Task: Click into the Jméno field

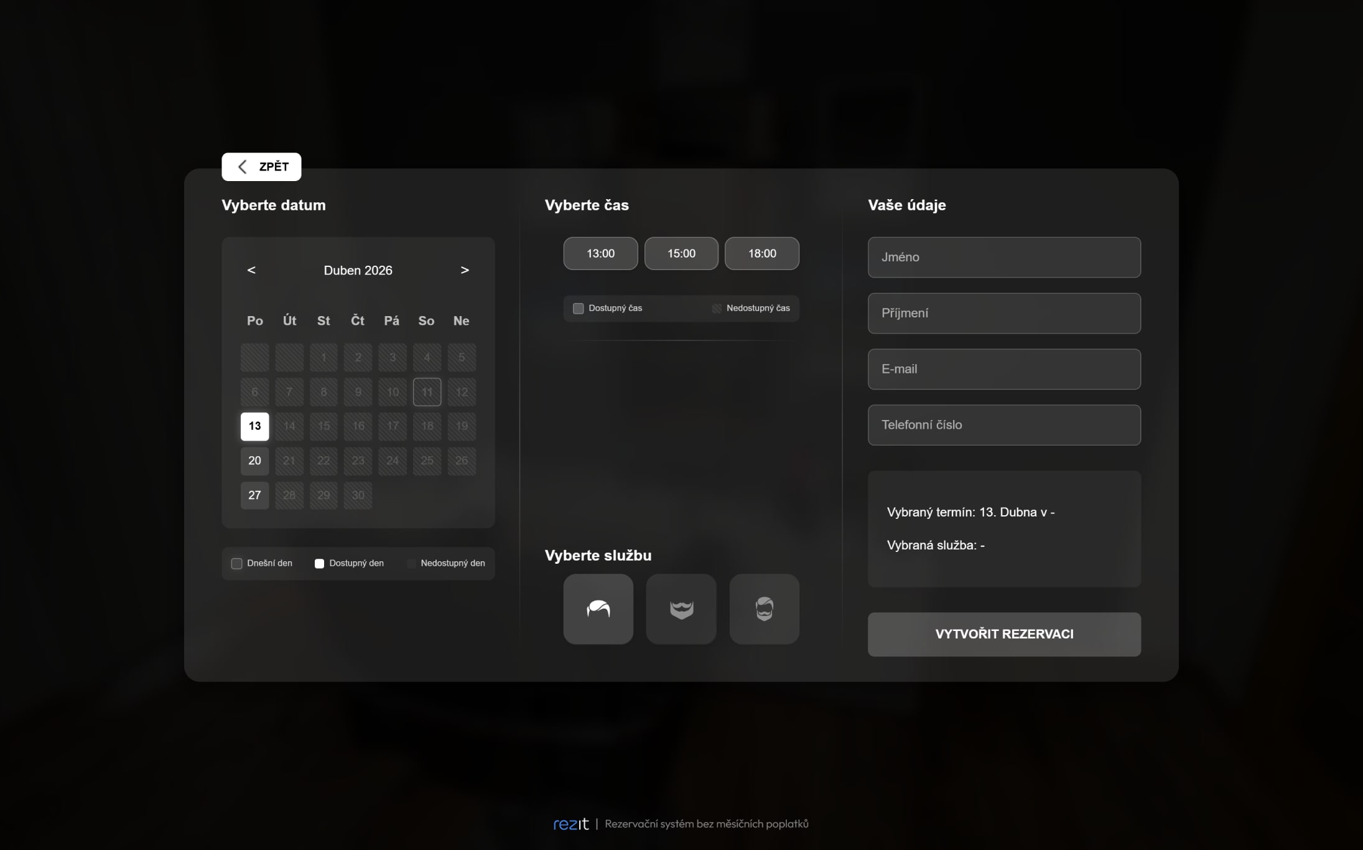Action: coord(1003,257)
